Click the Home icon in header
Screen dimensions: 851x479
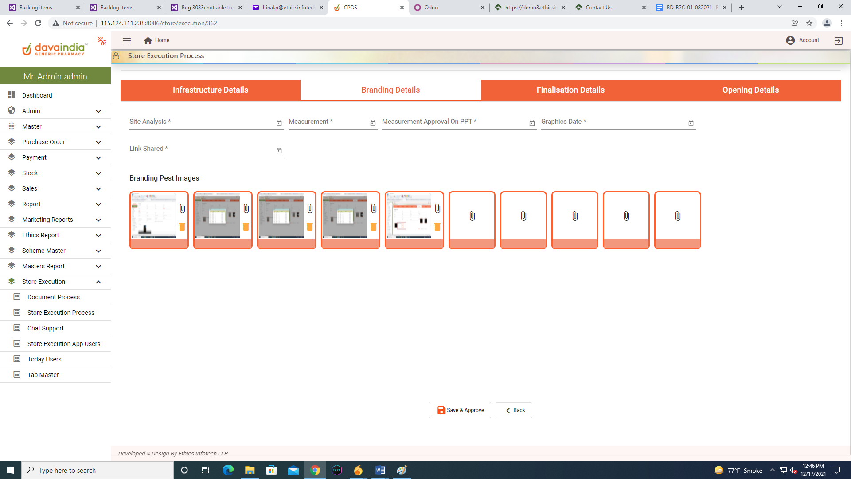click(148, 40)
